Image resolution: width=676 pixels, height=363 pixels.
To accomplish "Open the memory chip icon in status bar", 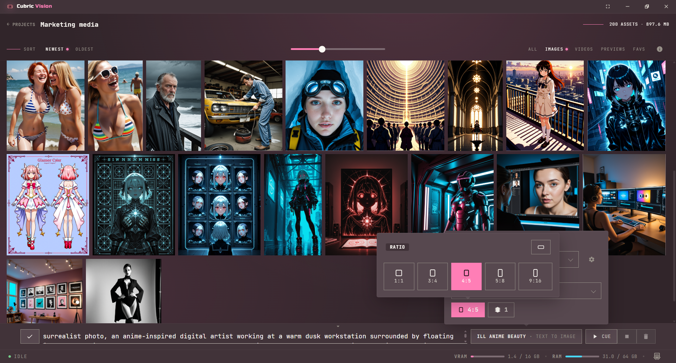I will point(657,356).
